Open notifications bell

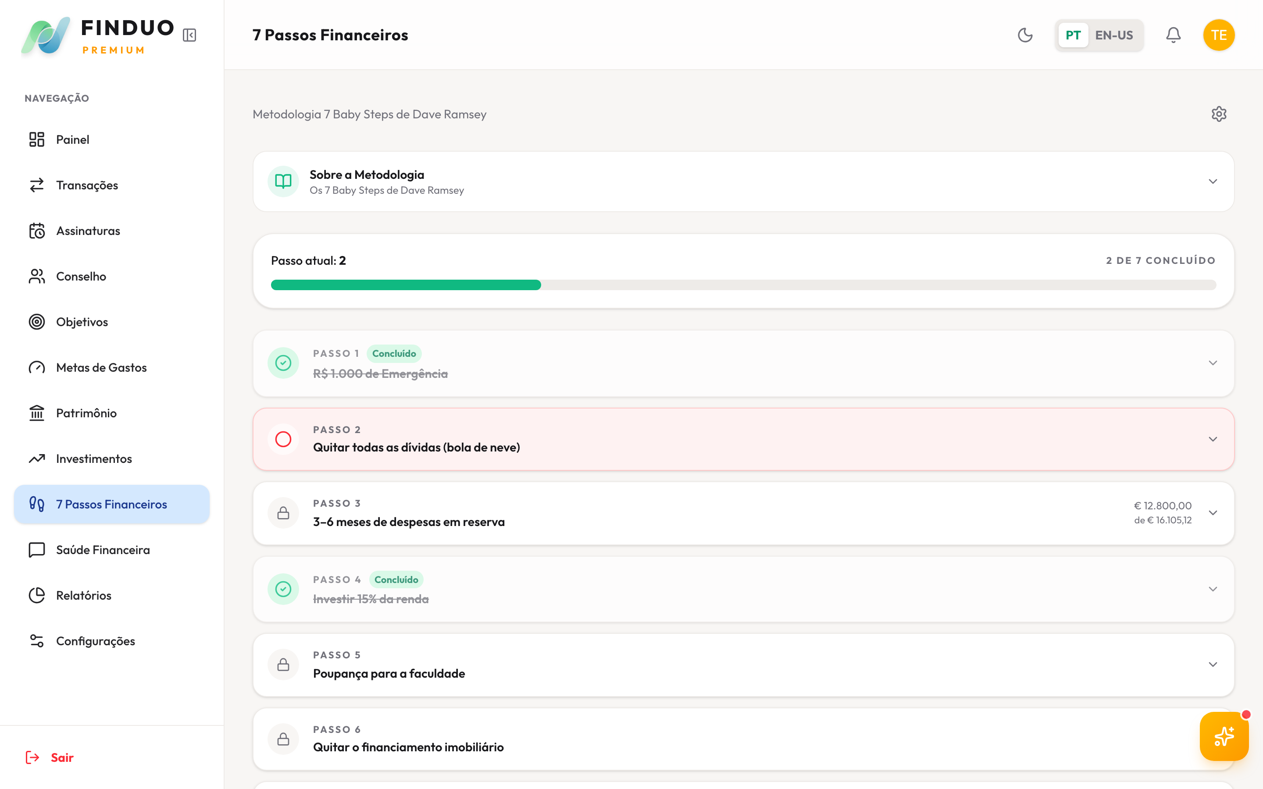click(x=1173, y=35)
